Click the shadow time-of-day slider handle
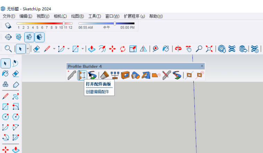 115,24
